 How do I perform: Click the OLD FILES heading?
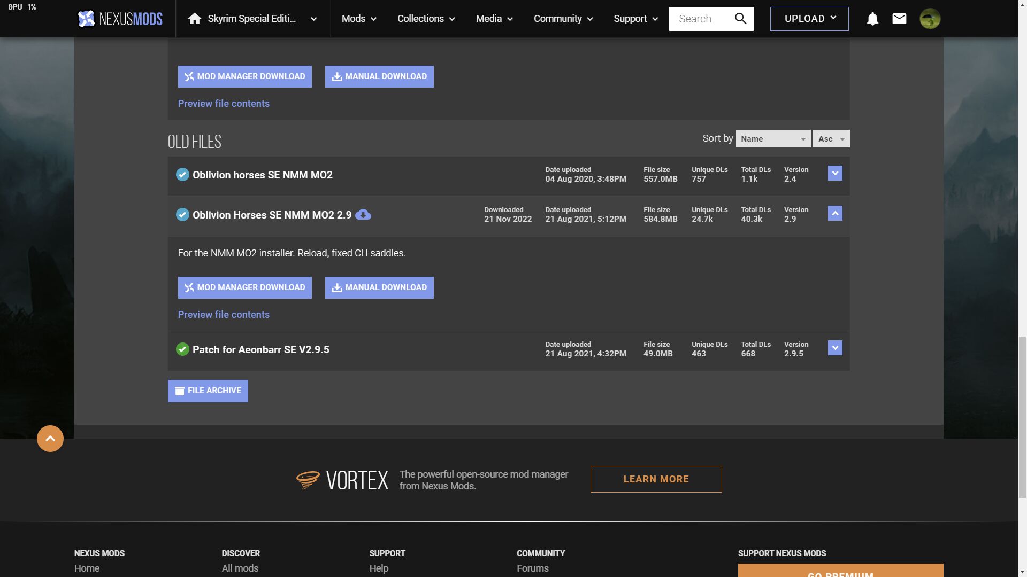[195, 142]
